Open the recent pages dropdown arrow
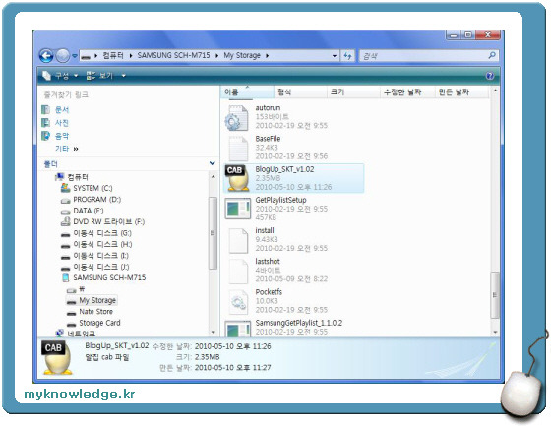Viewport: 551px width, 426px height. click(x=74, y=55)
